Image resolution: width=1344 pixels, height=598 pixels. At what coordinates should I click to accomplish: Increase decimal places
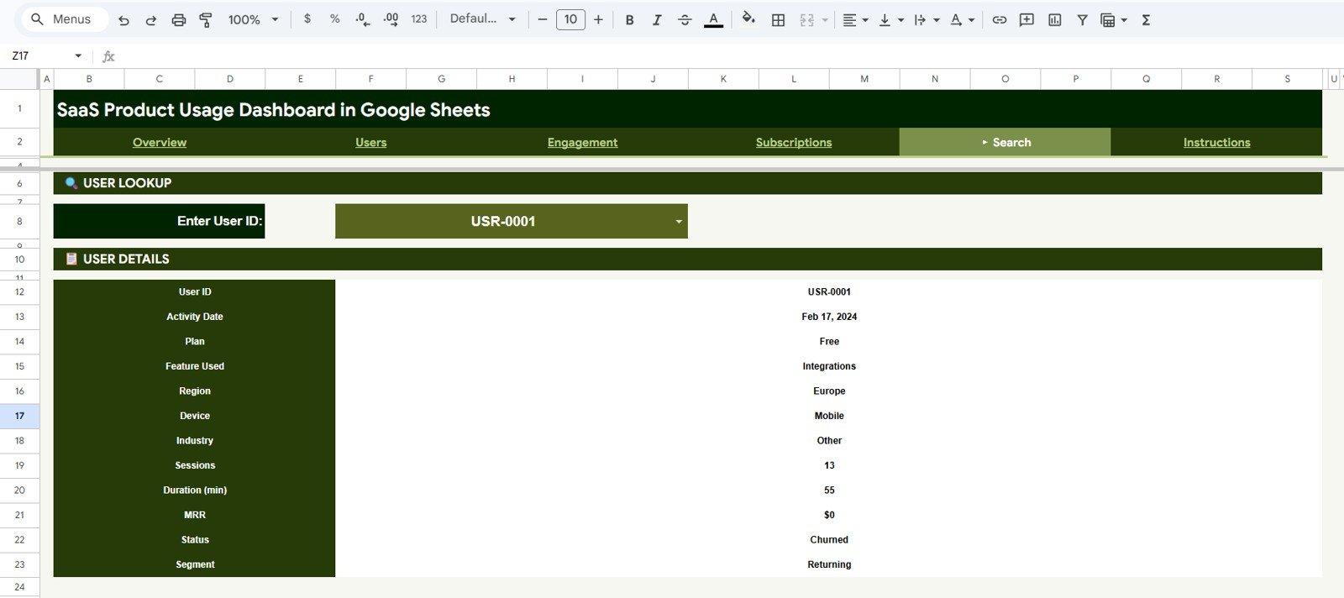click(x=391, y=19)
